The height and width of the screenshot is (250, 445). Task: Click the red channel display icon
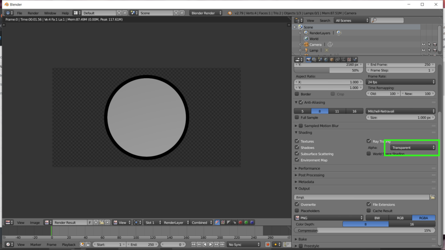coord(240,222)
